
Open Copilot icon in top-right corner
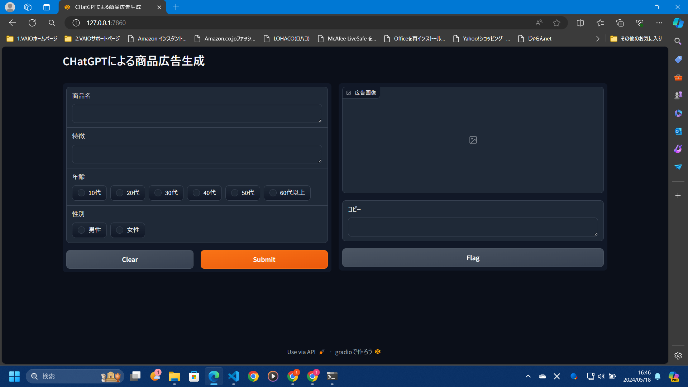coord(678,23)
